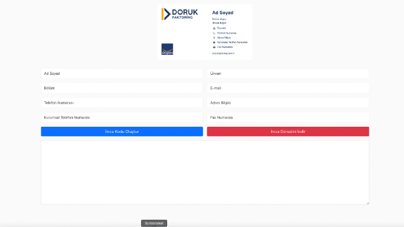Screen dimensions: 404x227
Task: Activate the Adres Bilgisi input field
Action: point(288,103)
